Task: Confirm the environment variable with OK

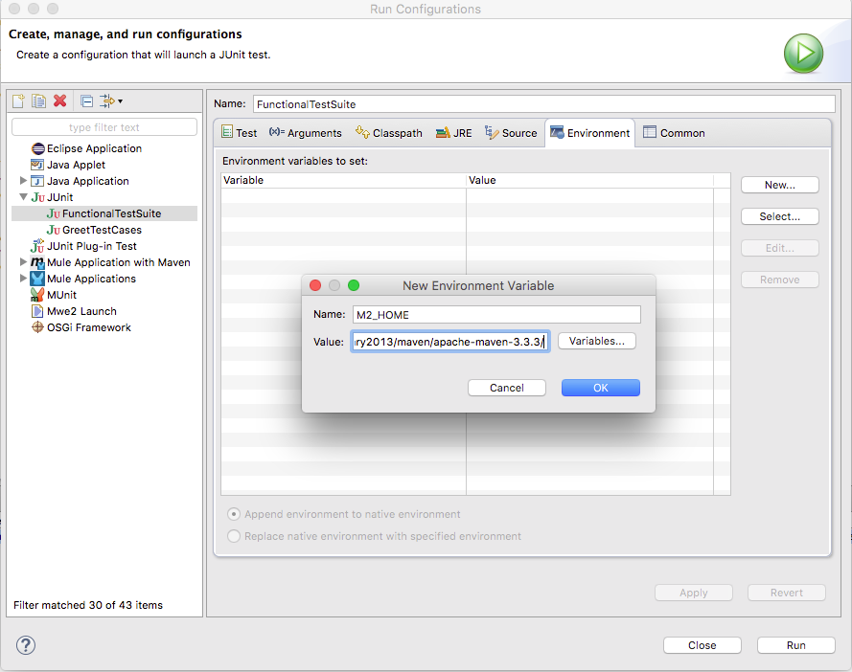Action: (600, 388)
